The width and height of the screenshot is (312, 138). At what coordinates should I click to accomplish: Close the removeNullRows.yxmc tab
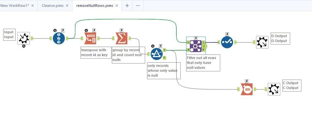(117, 6)
